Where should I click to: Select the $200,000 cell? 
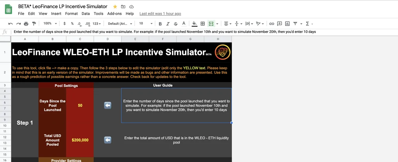[80, 140]
